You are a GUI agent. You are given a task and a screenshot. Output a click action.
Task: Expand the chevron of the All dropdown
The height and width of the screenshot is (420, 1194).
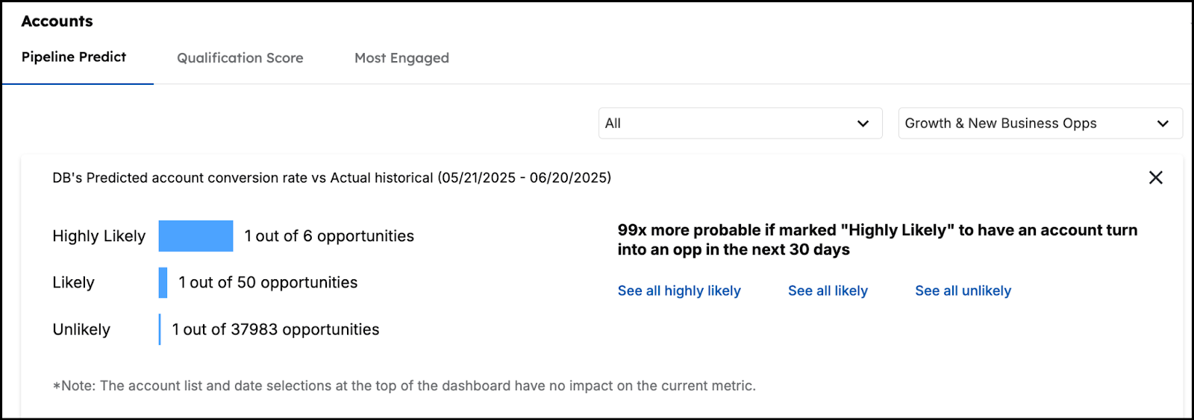pos(863,124)
